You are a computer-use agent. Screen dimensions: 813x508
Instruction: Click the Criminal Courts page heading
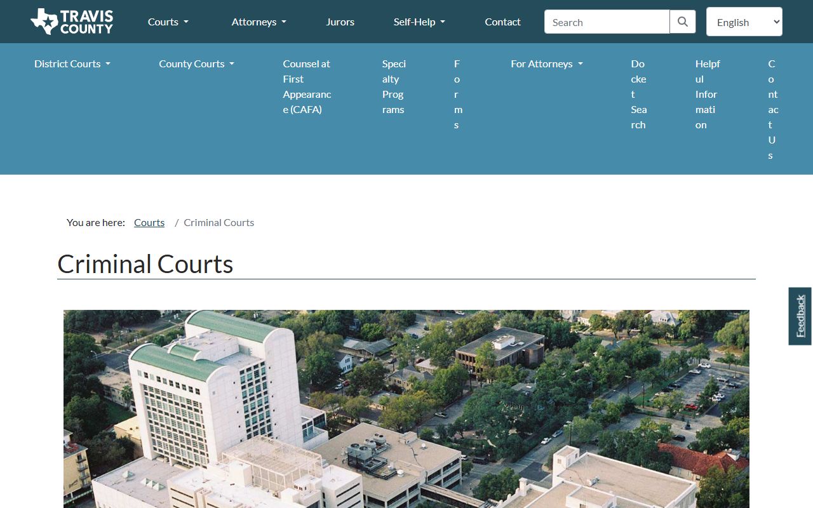coord(145,264)
